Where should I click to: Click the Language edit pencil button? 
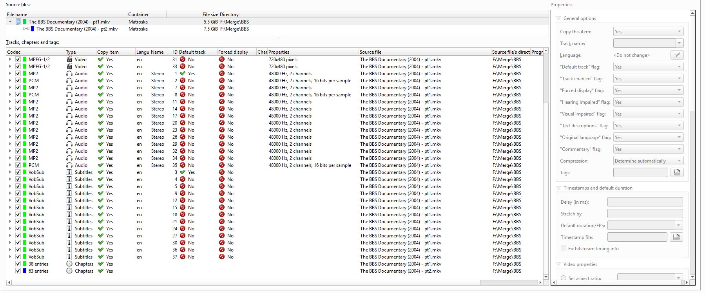coord(677,55)
